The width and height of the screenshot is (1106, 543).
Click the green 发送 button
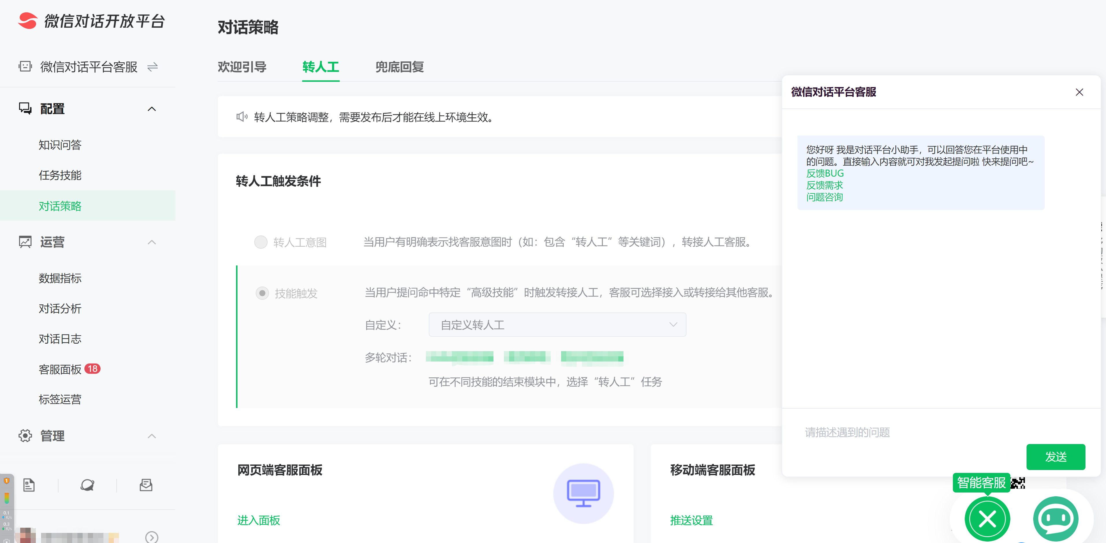click(1055, 457)
